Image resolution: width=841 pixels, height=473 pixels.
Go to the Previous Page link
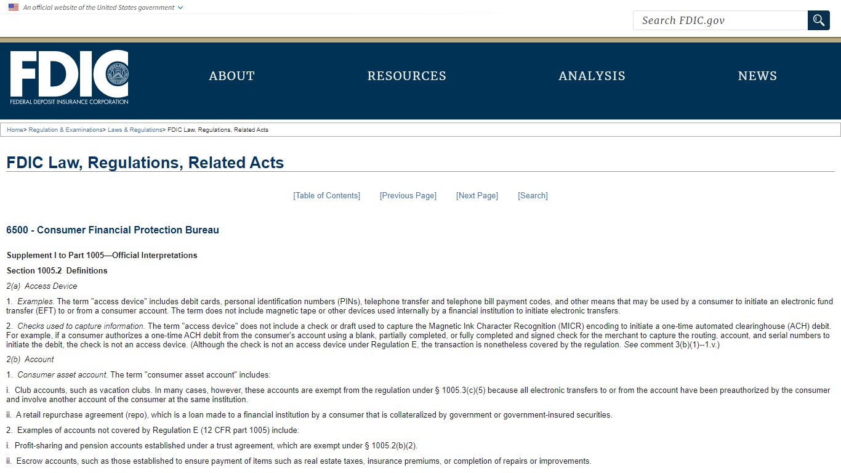pos(408,196)
